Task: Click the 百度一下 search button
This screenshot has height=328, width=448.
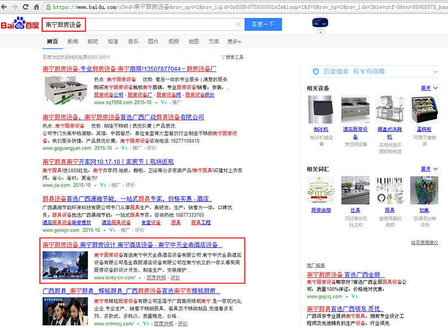Action: [263, 24]
